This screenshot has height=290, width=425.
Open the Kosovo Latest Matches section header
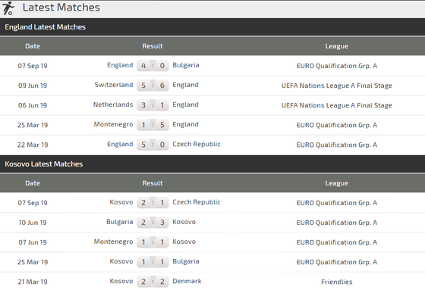click(212, 164)
